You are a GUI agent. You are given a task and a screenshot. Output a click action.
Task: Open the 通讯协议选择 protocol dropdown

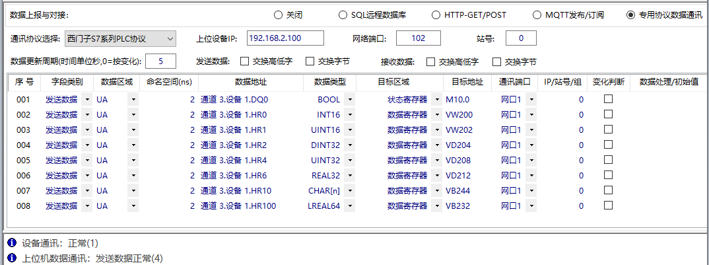(x=170, y=39)
